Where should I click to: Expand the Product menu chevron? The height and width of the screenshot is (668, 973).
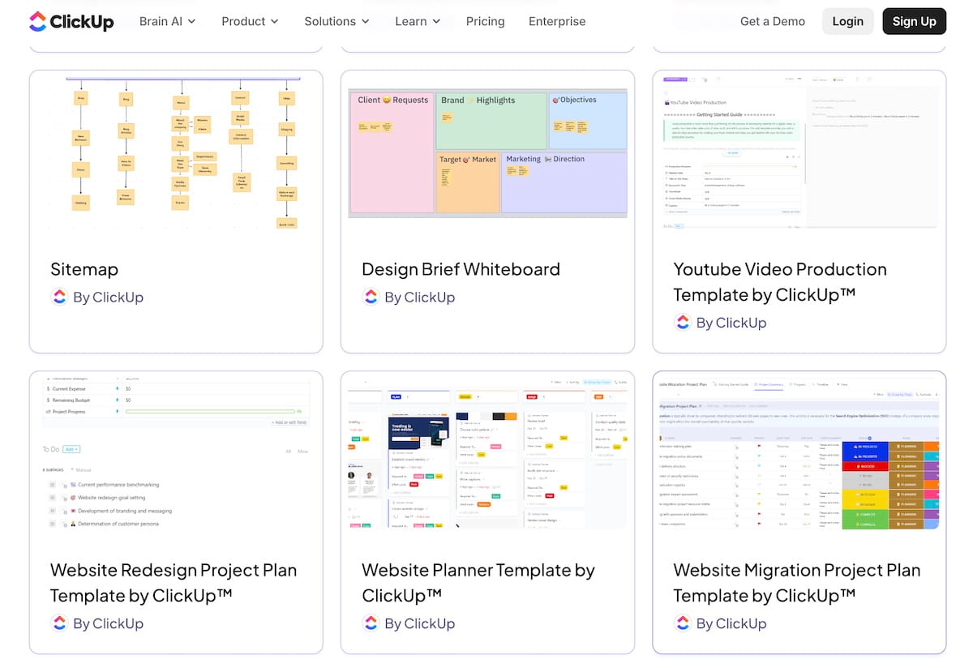(x=274, y=22)
